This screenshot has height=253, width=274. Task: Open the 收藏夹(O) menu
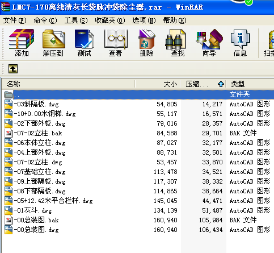pyautogui.click(x=110, y=20)
